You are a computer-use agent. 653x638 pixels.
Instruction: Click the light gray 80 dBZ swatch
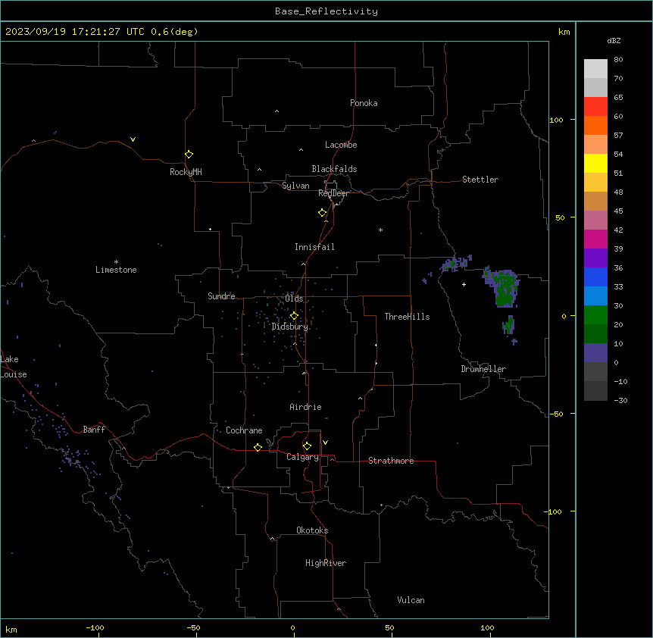pyautogui.click(x=595, y=69)
